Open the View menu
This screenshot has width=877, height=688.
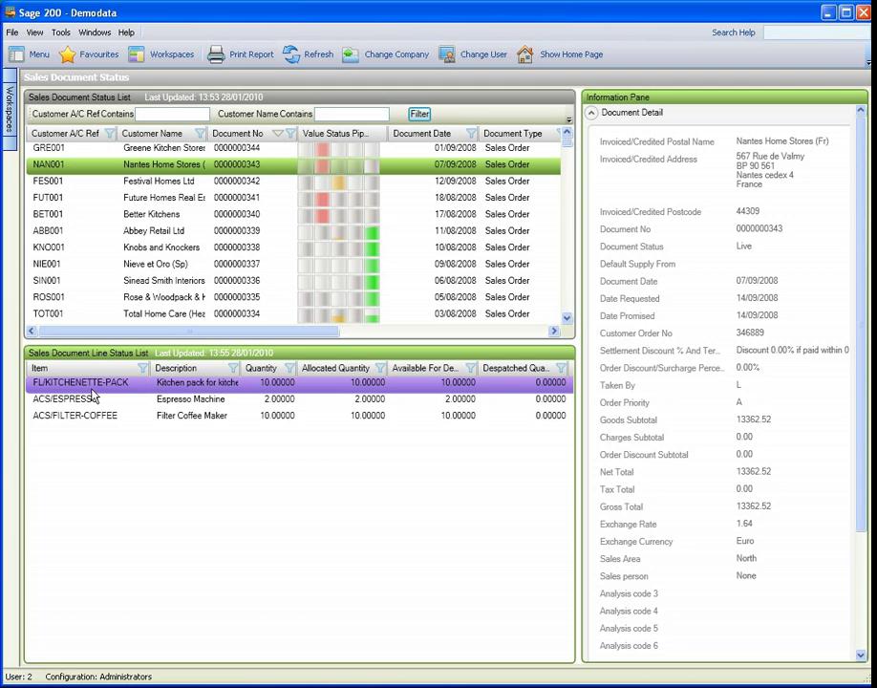coord(34,32)
